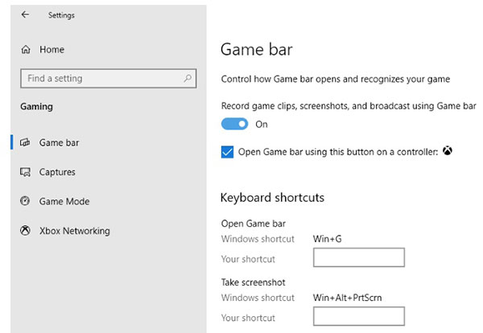Screen dimensions: 483x333
Task: Click the search magnifier icon
Action: [x=188, y=78]
